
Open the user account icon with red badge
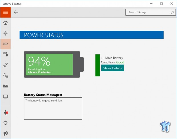6,112
